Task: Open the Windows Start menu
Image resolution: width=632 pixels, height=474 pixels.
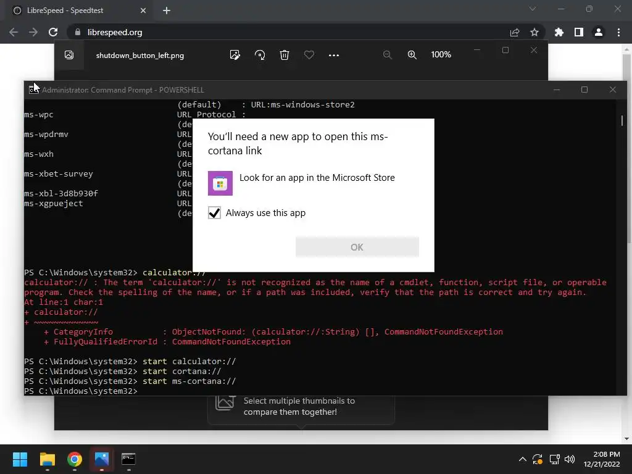Action: [20, 459]
